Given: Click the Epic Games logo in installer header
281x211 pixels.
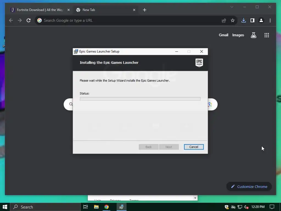Looking at the screenshot, I should pyautogui.click(x=199, y=63).
